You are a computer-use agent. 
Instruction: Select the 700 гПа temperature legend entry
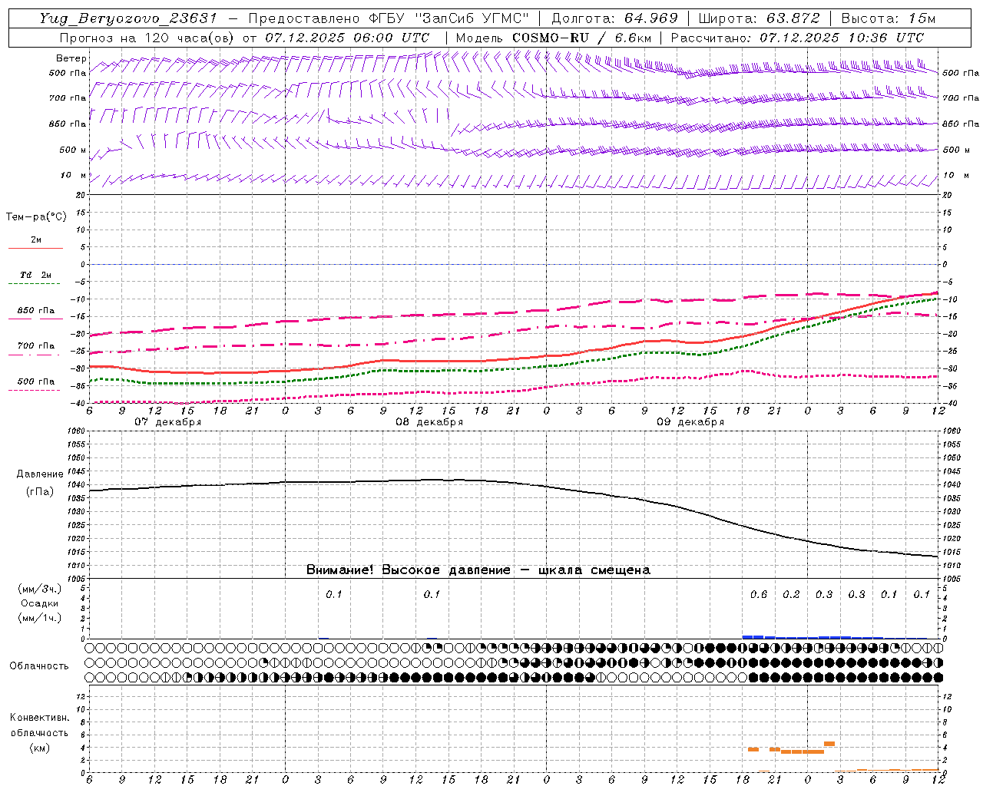click(36, 346)
